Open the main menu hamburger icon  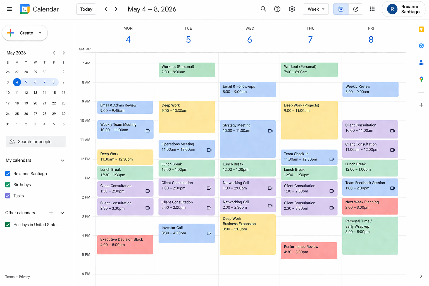pos(9,9)
